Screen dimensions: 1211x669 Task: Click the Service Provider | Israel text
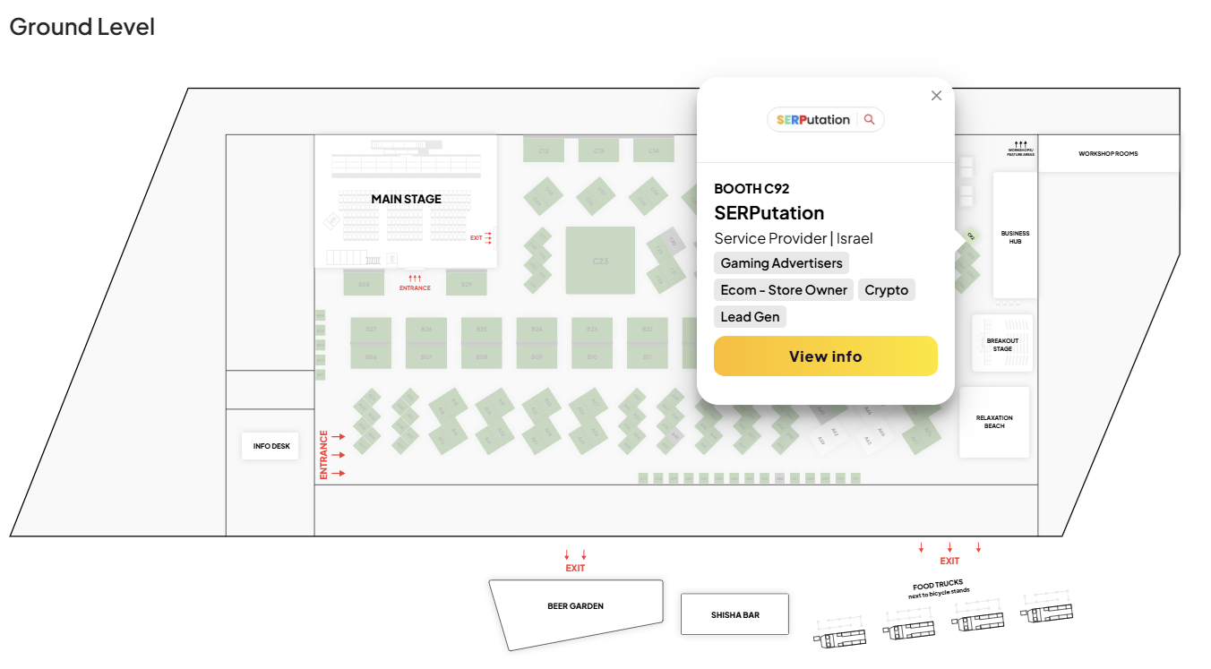(794, 238)
